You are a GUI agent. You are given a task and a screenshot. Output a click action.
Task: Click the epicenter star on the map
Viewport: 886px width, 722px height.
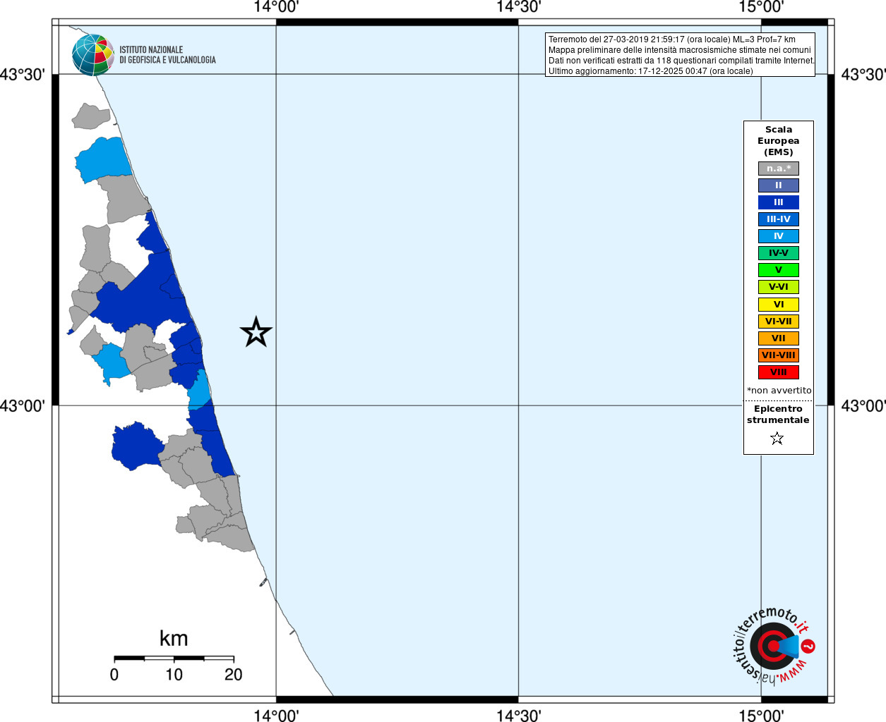tap(256, 332)
